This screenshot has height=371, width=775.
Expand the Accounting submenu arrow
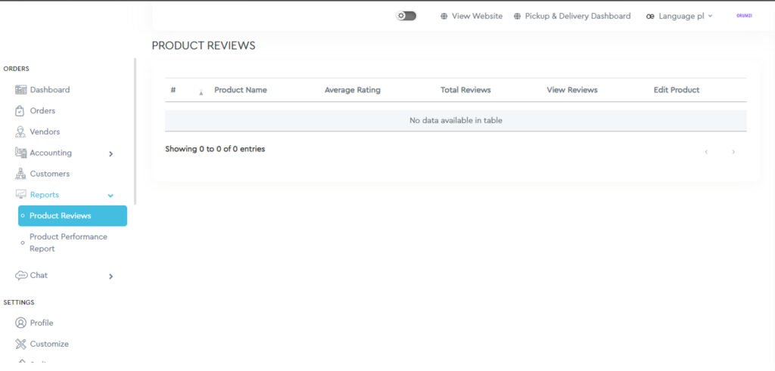click(110, 154)
